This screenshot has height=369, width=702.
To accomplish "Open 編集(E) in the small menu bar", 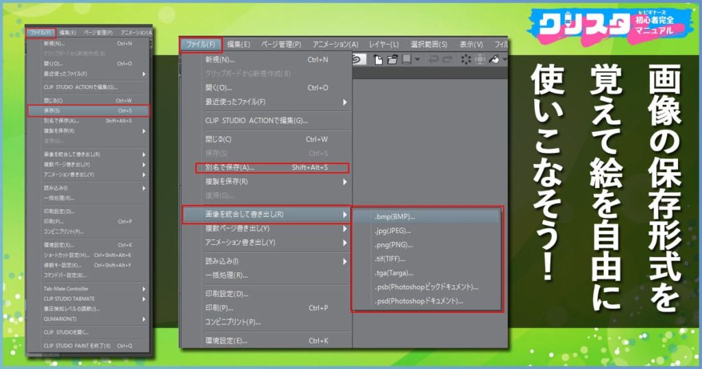I will point(68,33).
